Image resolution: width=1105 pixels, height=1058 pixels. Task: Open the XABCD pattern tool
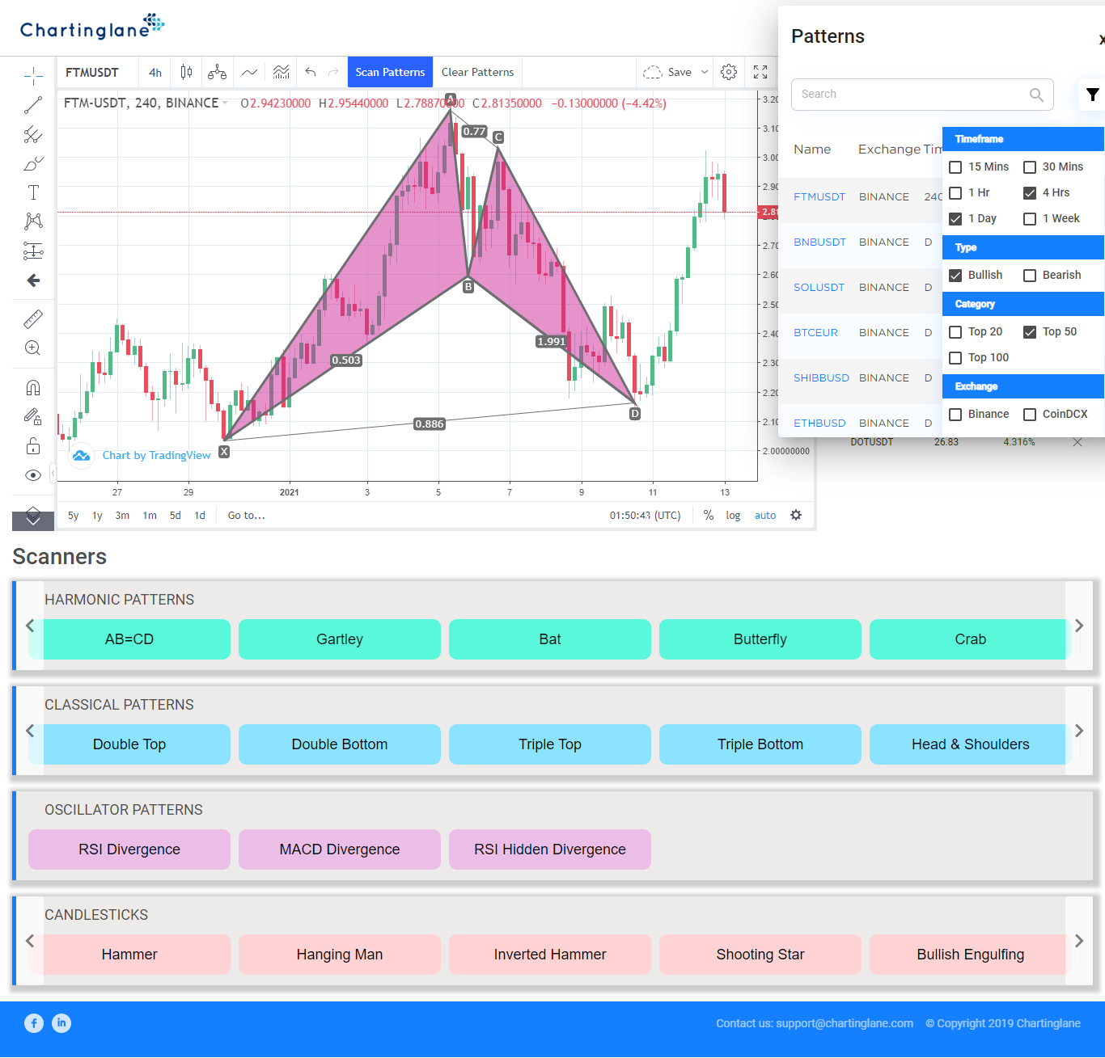[33, 221]
